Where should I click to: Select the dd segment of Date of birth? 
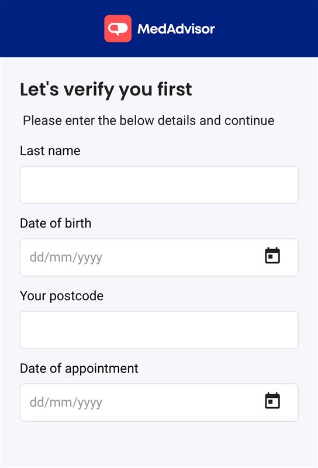click(37, 257)
